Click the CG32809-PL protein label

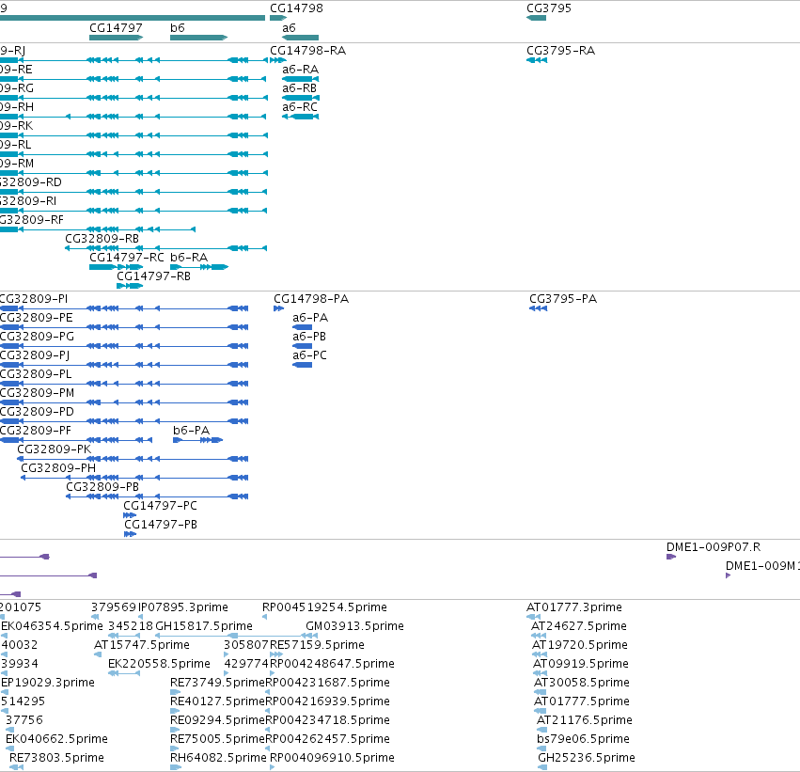pos(36,374)
